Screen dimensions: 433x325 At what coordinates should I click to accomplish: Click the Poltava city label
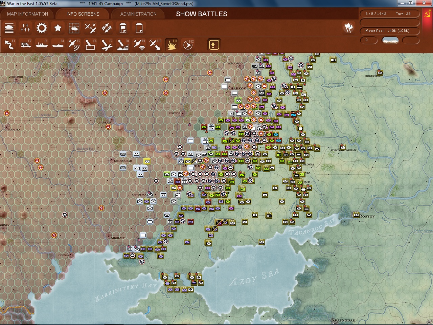pyautogui.click(x=175, y=113)
